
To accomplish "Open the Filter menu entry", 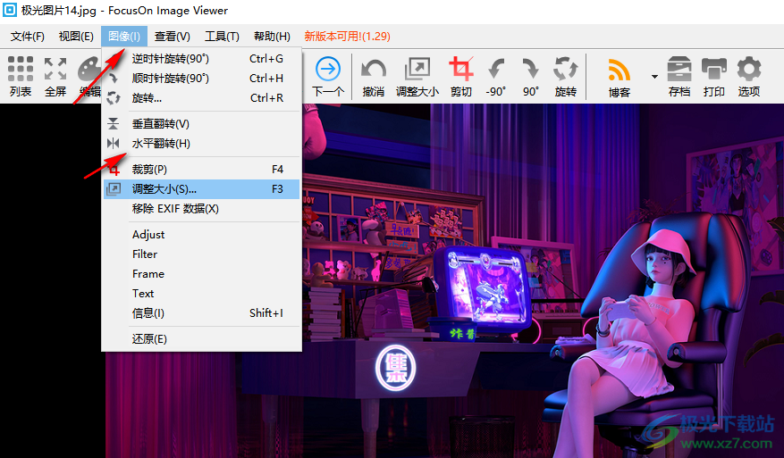I will (201, 254).
